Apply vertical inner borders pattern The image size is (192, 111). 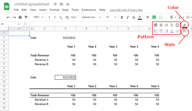pos(172,25)
